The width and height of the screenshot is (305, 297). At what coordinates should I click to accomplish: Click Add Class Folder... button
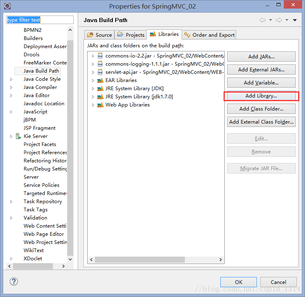click(261, 109)
